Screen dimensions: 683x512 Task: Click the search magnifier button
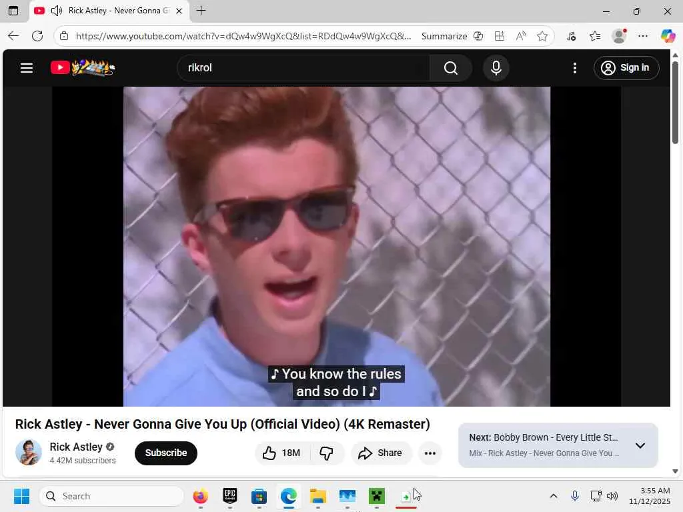pos(451,68)
